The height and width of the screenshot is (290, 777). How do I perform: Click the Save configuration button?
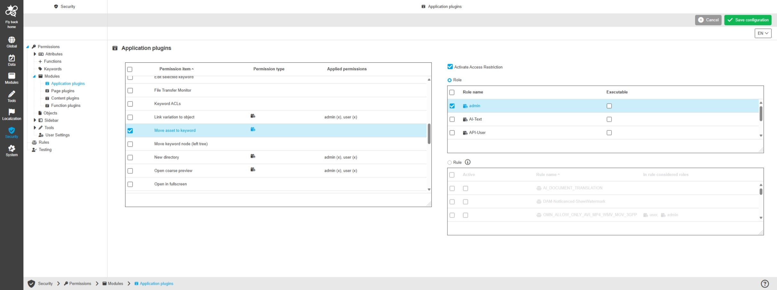748,20
